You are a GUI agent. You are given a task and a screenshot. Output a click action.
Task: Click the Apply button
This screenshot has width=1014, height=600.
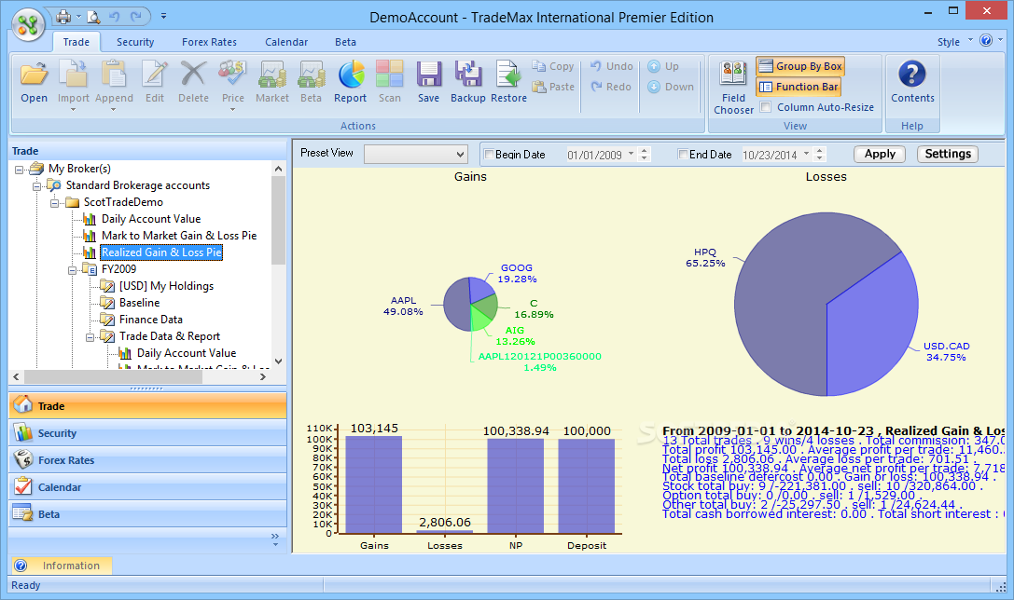880,154
